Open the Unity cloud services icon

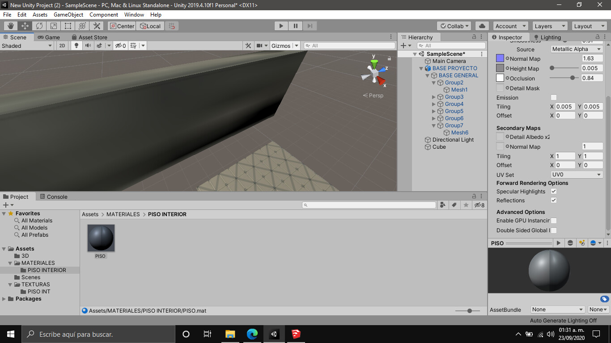[x=482, y=26]
